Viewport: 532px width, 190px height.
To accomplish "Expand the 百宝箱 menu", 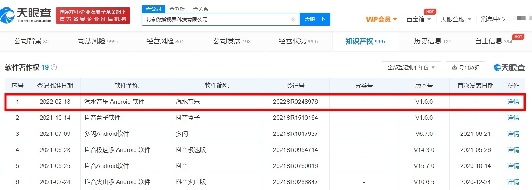I will 419,19.
